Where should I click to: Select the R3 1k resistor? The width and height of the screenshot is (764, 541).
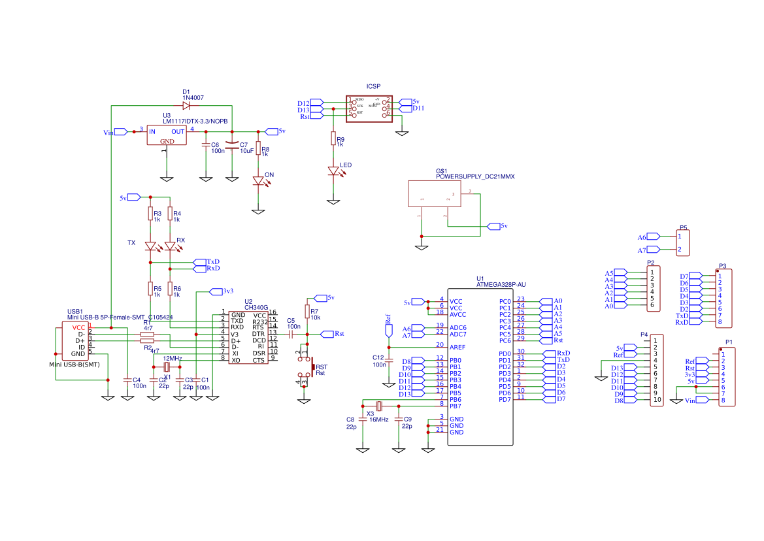pos(150,213)
